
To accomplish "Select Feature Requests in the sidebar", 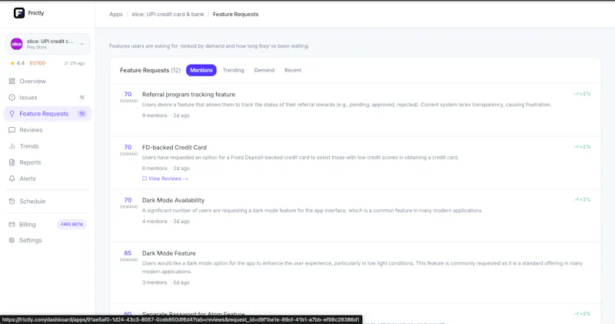I will (48, 114).
